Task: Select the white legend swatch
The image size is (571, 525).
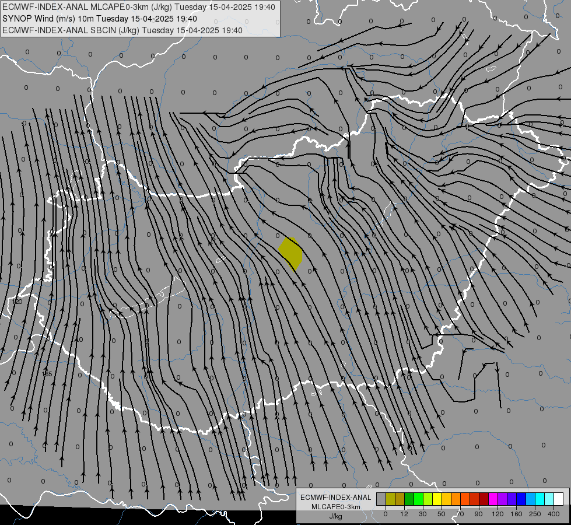Action: pos(559,499)
